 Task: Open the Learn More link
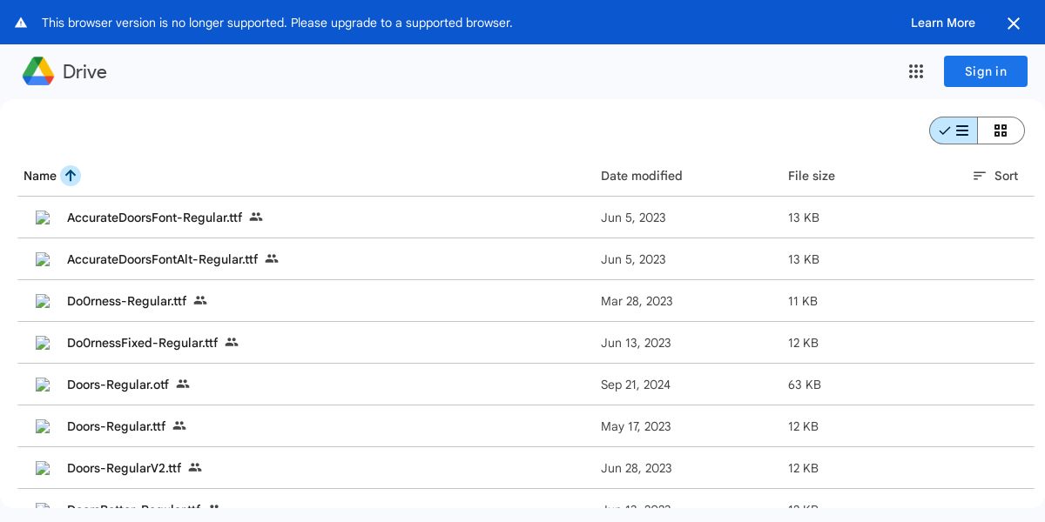point(943,23)
